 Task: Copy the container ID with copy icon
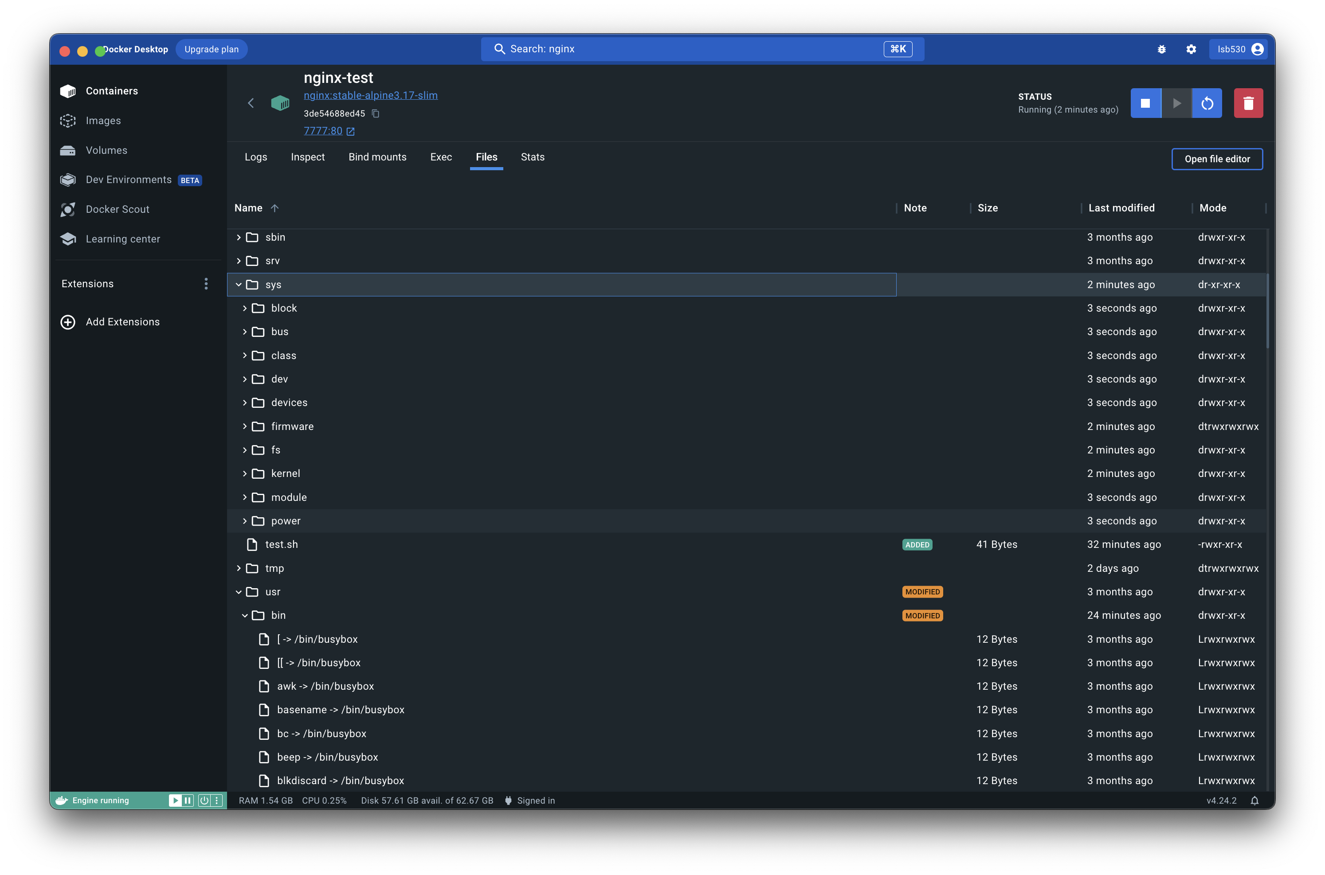pos(376,114)
